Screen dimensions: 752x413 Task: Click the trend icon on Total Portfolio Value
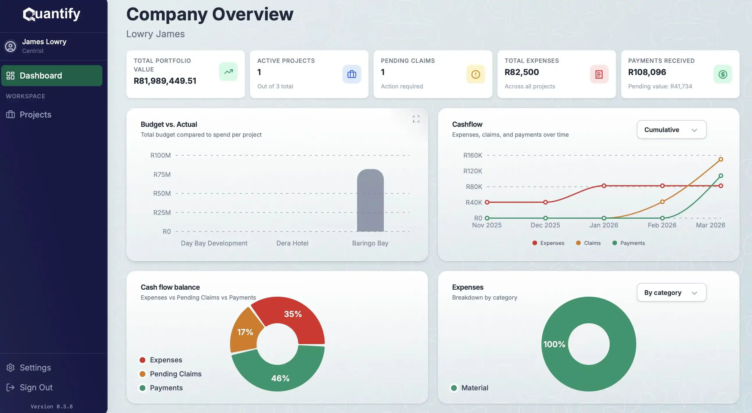(229, 72)
